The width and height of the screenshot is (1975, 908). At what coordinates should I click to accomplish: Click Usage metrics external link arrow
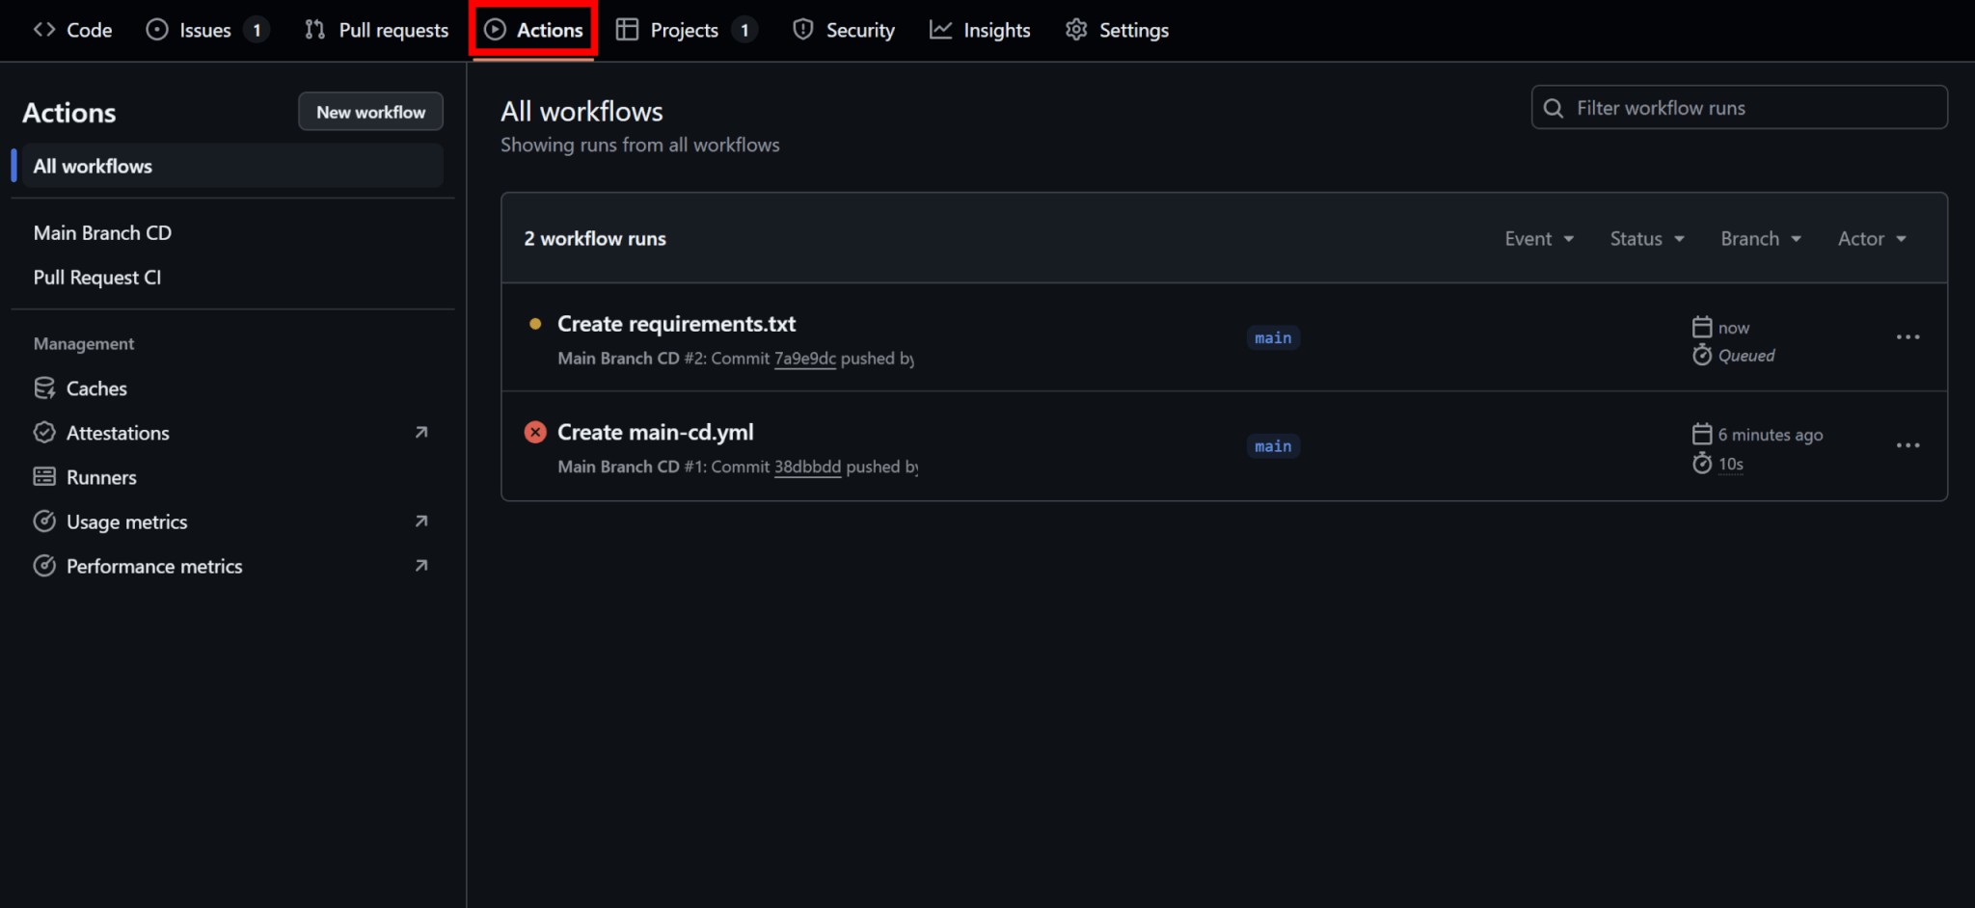click(421, 521)
